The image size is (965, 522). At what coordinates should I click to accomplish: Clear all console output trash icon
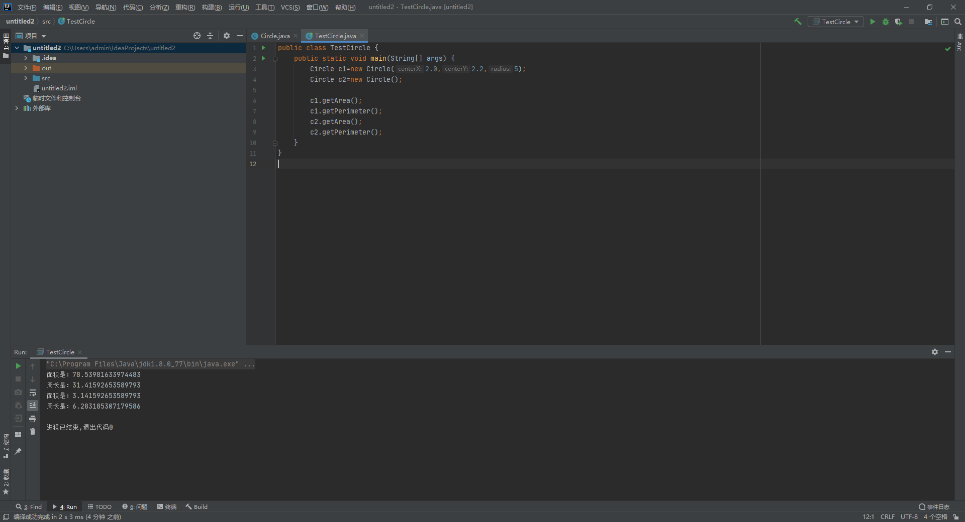click(x=33, y=432)
